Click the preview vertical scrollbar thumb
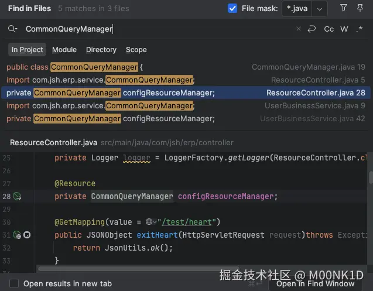 click(371, 177)
